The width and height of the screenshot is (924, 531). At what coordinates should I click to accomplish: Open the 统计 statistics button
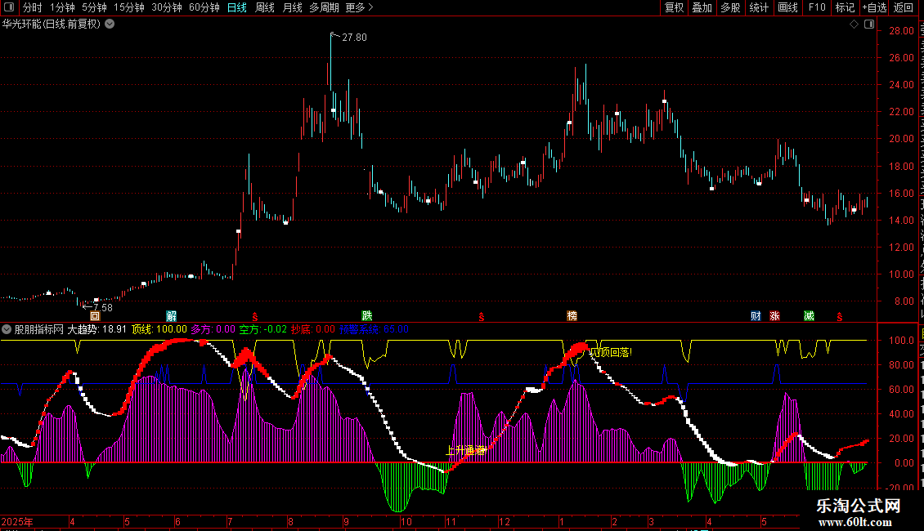click(759, 7)
